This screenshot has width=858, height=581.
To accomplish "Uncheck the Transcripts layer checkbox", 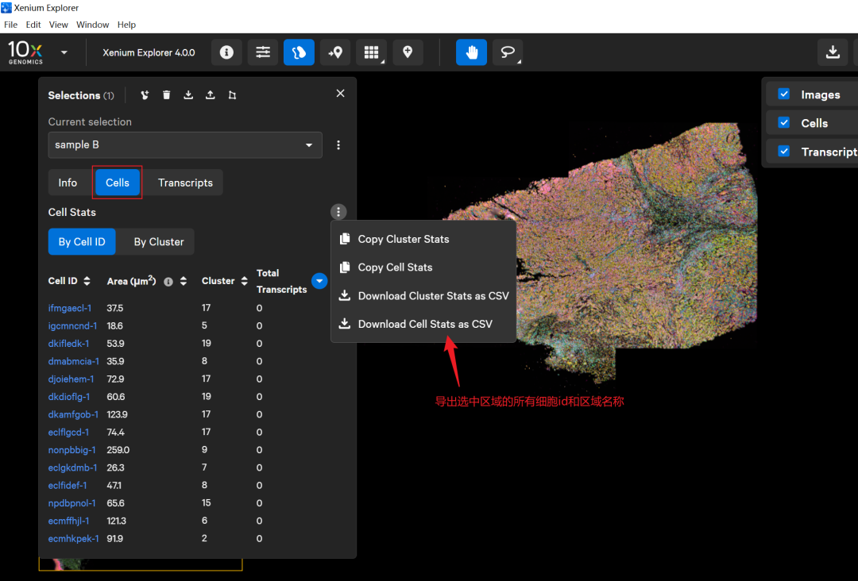I will point(784,151).
